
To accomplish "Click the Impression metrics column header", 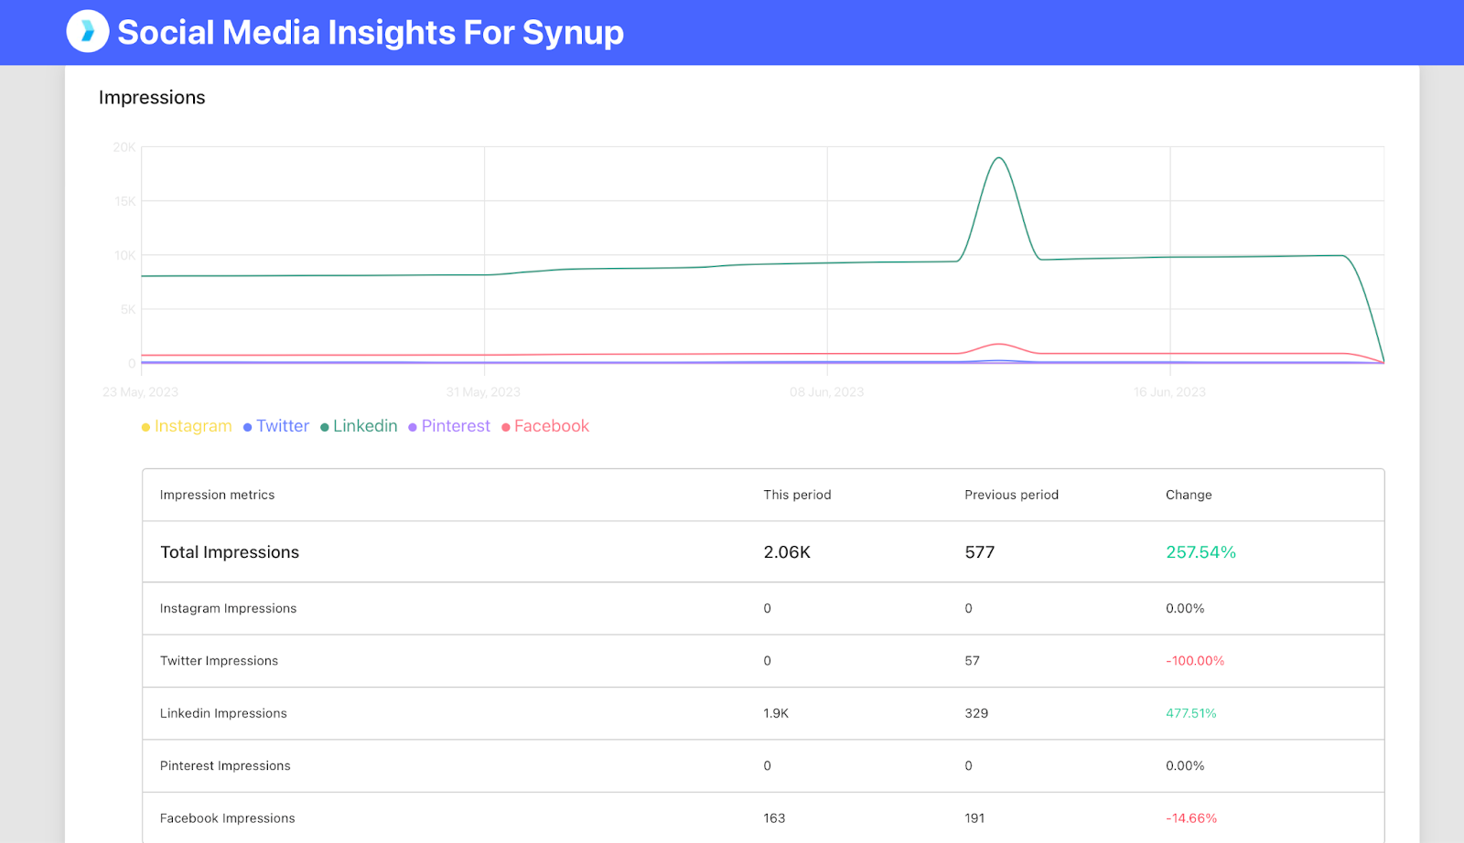I will pyautogui.click(x=217, y=495).
